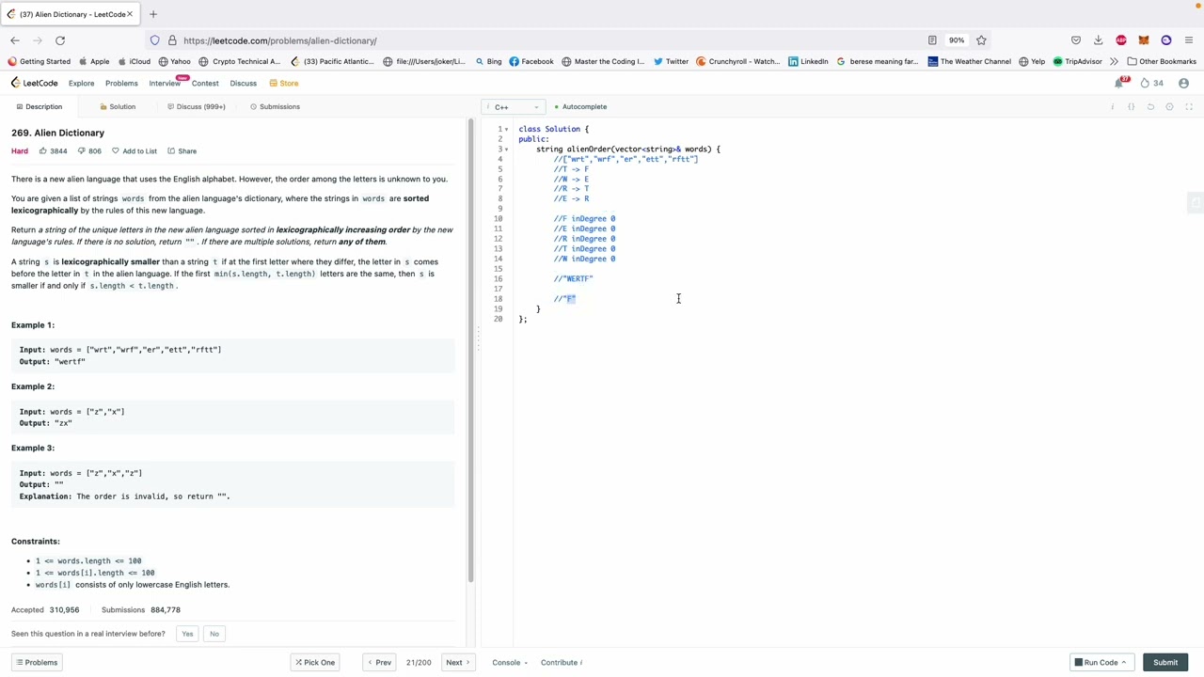Open the C++ language dropdown
The height and width of the screenshot is (677, 1204).
point(513,107)
